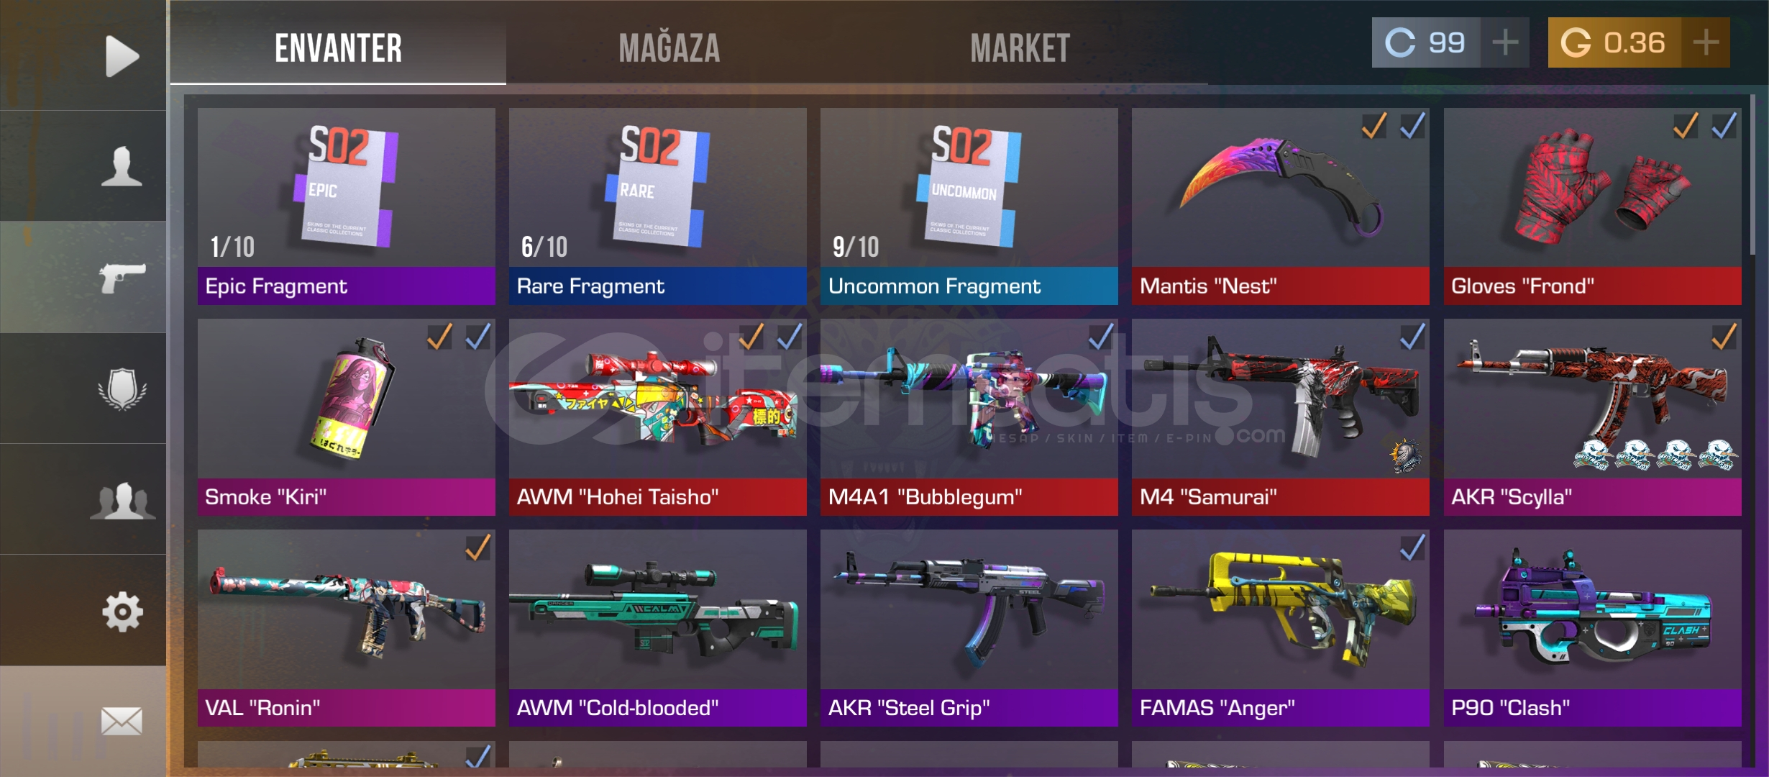Open the player profile sidebar icon

122,166
